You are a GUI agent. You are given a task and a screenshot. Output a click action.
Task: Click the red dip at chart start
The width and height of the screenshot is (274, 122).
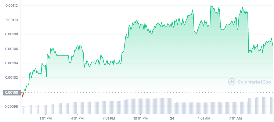(22, 95)
